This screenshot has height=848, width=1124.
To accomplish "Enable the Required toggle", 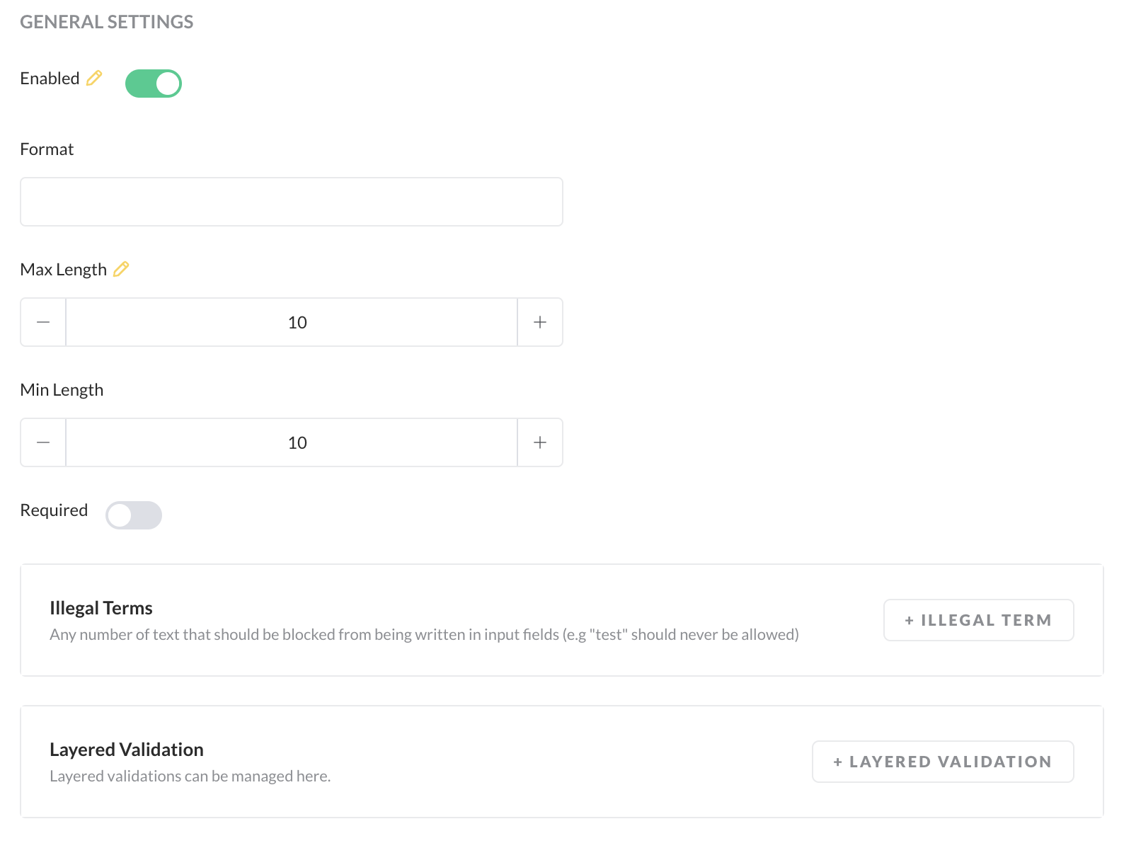I will tap(134, 515).
